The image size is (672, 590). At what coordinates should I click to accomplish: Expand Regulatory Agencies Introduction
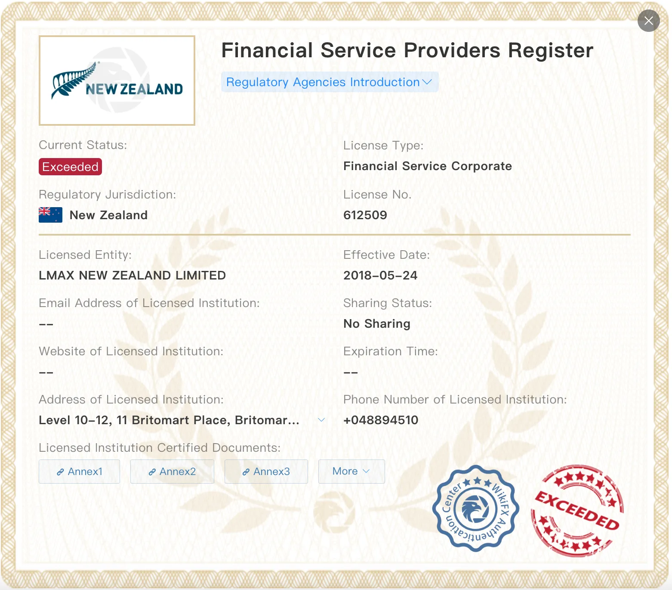pos(330,82)
